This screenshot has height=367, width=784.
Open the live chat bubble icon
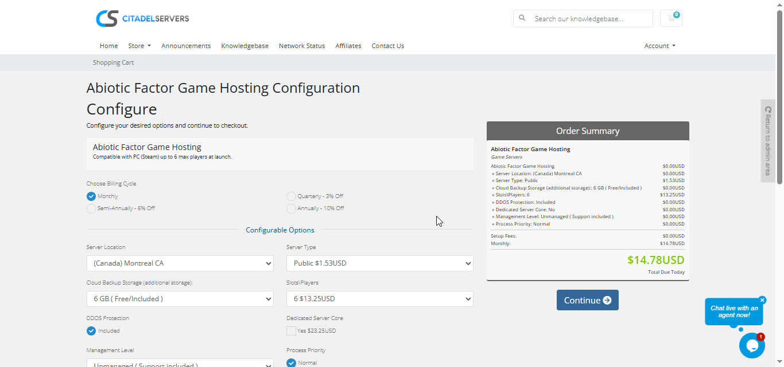(751, 345)
